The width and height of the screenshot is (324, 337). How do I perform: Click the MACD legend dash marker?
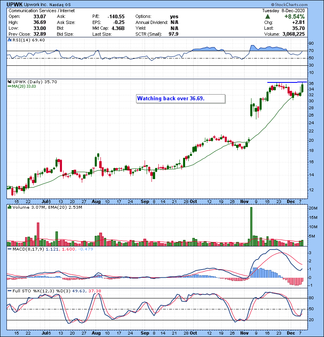pyautogui.click(x=9, y=249)
